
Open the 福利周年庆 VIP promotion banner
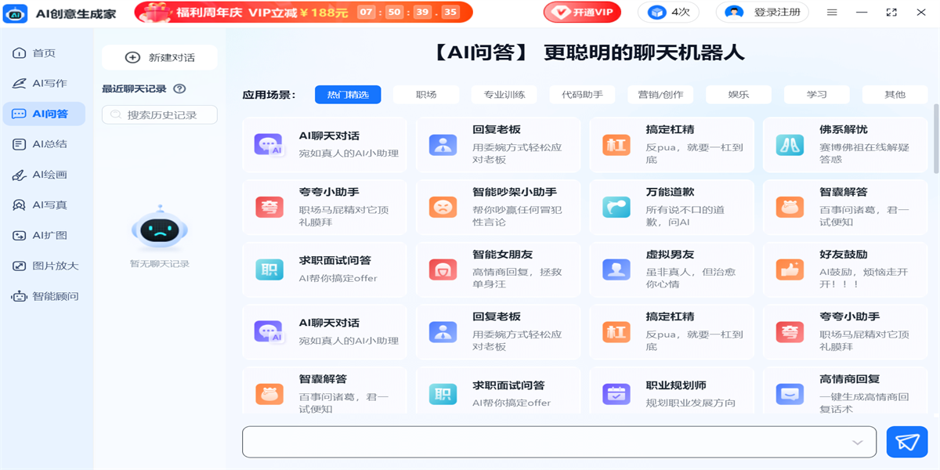click(x=303, y=12)
